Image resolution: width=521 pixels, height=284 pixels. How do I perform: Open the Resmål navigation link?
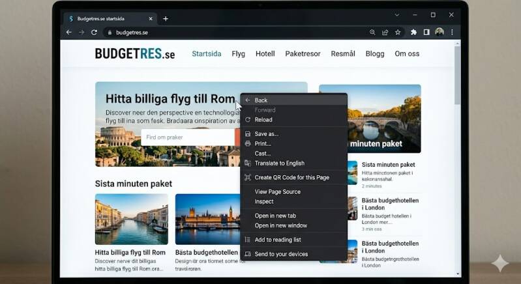pyautogui.click(x=343, y=54)
